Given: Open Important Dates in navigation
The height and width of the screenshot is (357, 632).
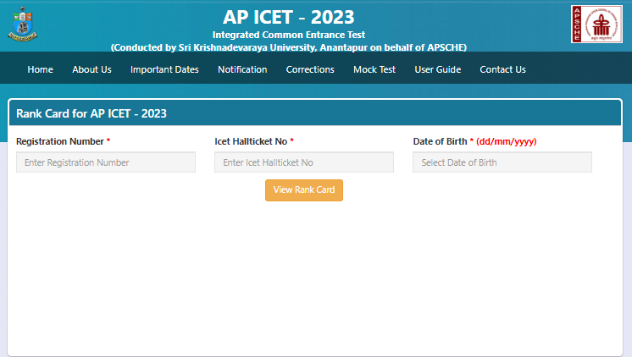Looking at the screenshot, I should click(164, 69).
